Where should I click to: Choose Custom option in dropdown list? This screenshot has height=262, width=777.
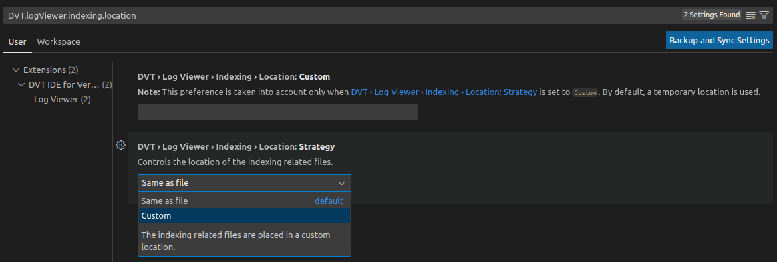point(245,215)
